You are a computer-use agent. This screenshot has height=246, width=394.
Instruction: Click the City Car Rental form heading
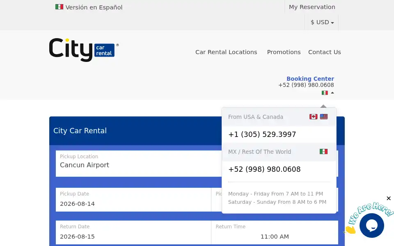click(x=80, y=131)
